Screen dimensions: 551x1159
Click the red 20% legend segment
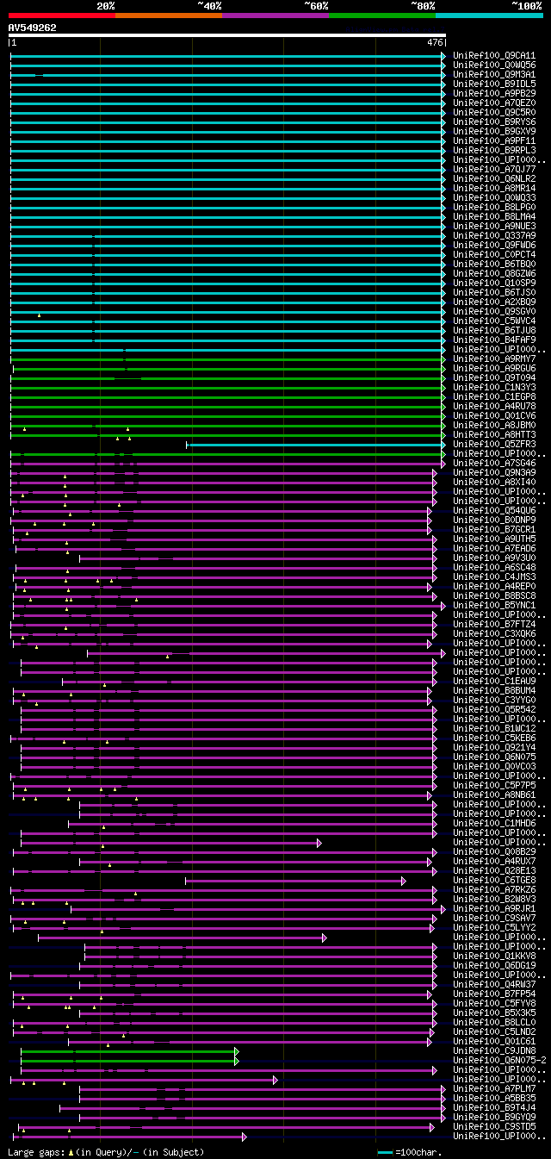point(62,15)
